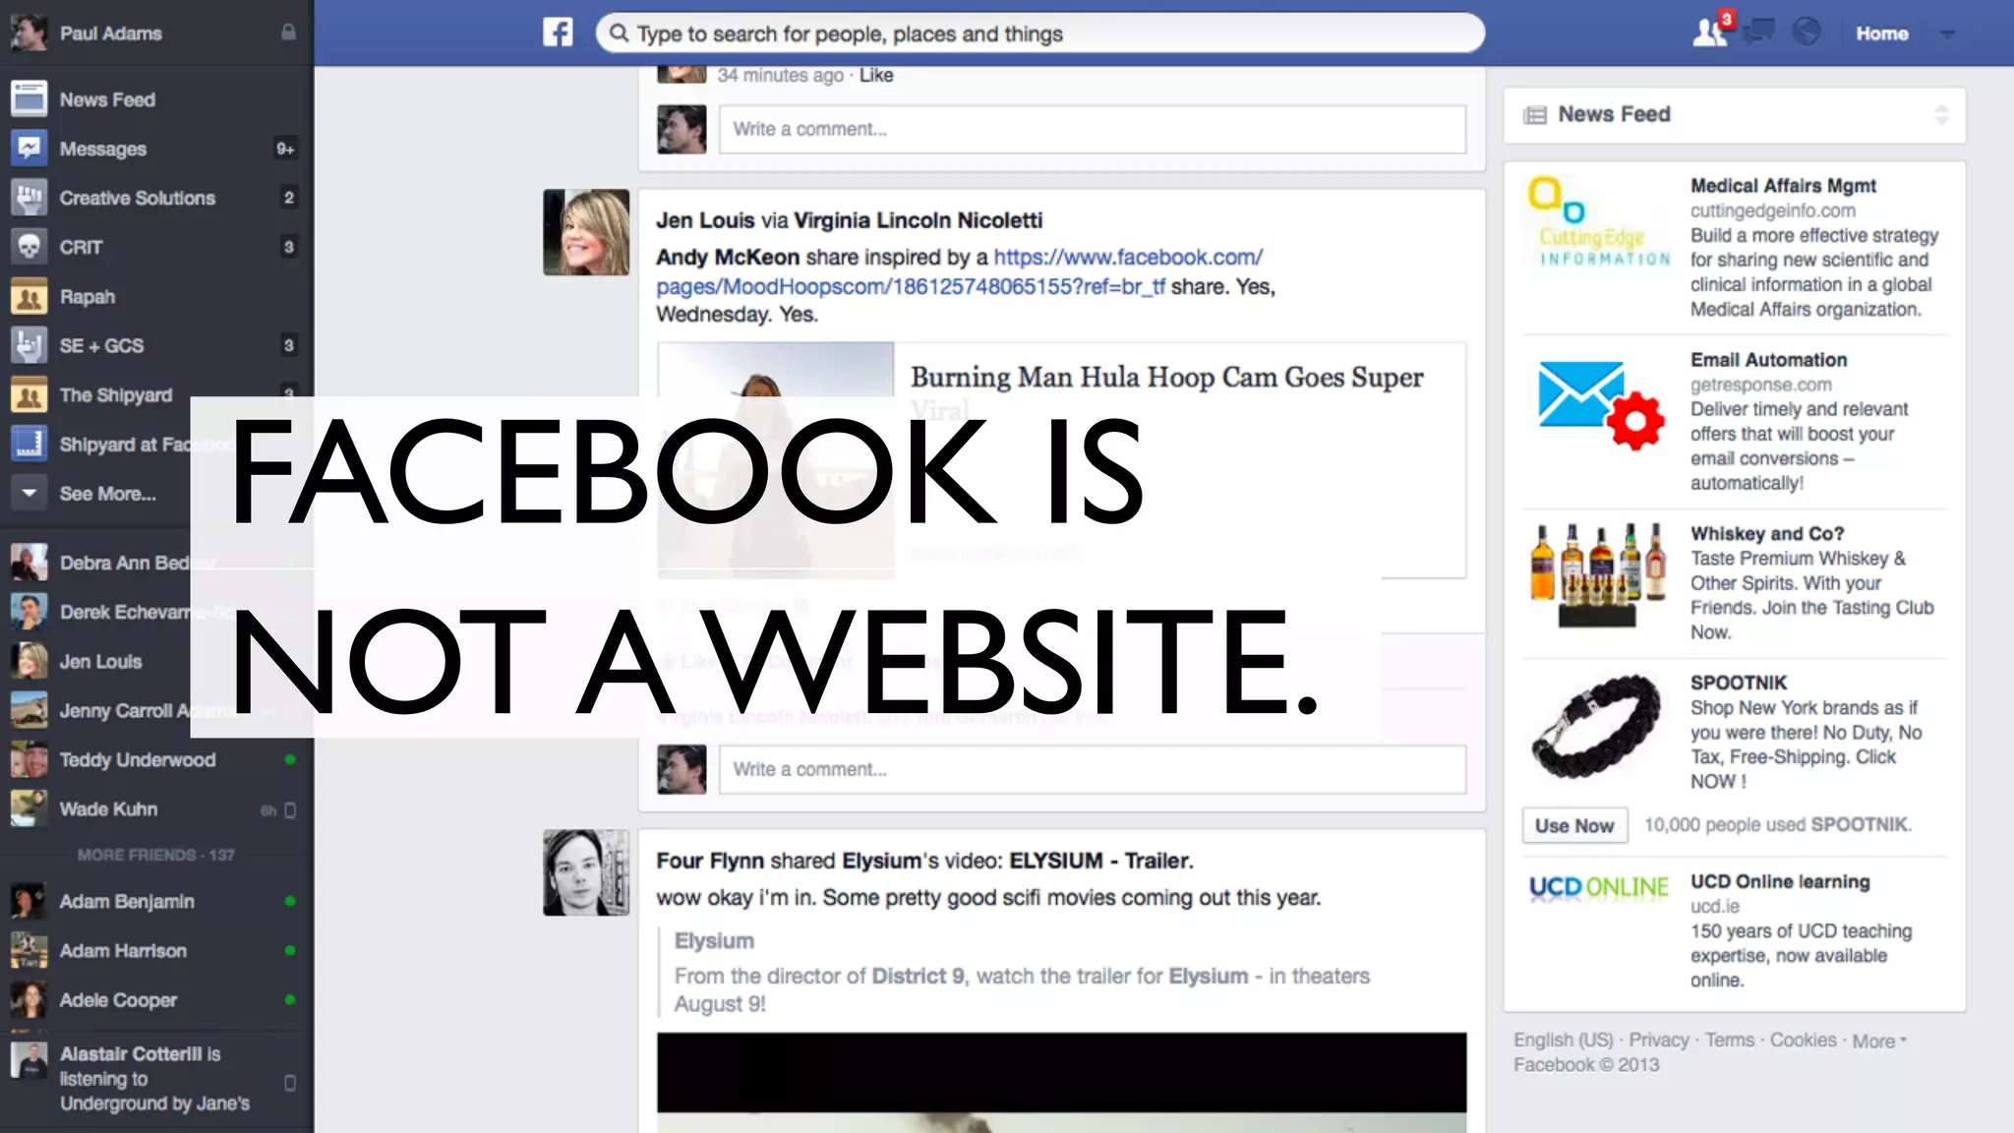Image resolution: width=2014 pixels, height=1133 pixels.
Task: Open Messages in left sidebar
Action: pos(103,149)
